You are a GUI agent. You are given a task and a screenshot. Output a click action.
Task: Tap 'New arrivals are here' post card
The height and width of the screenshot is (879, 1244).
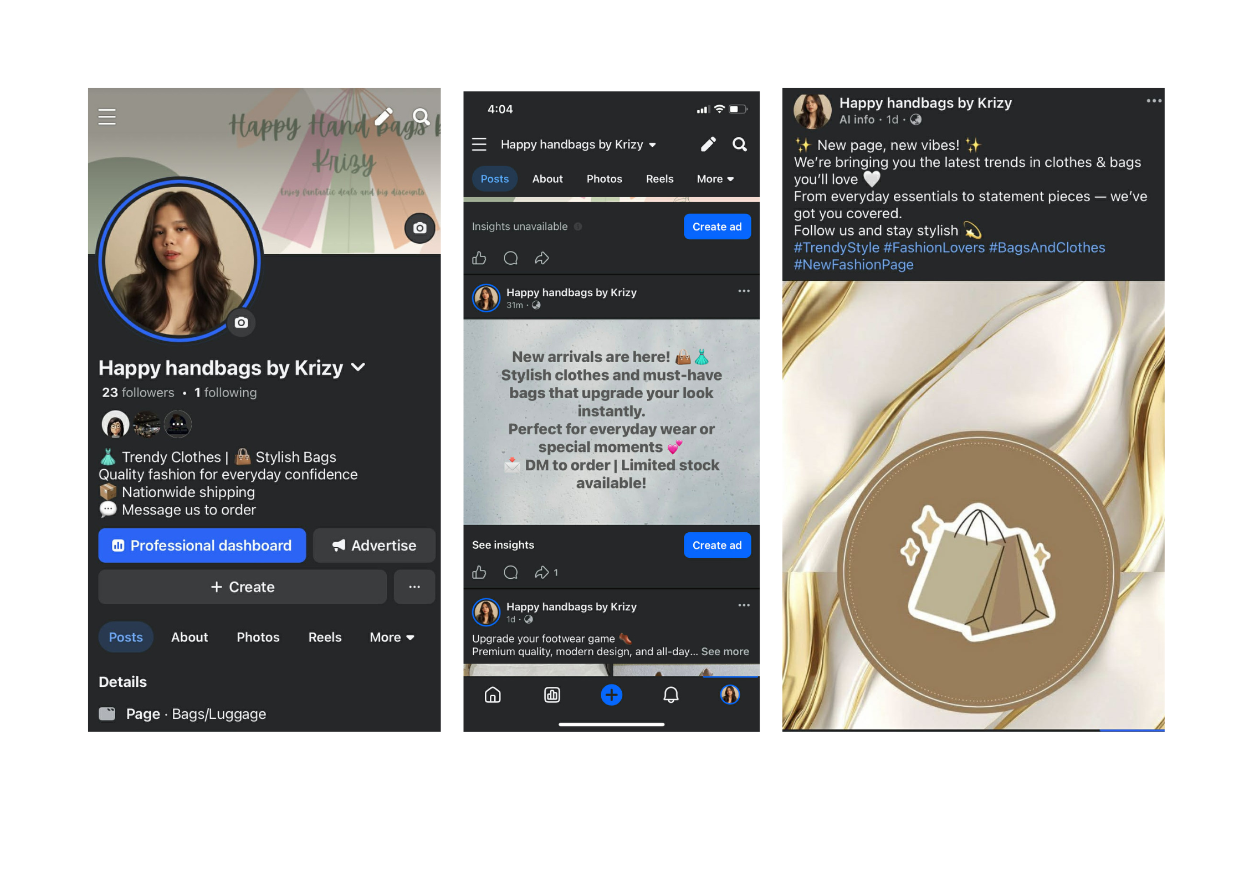[611, 422]
